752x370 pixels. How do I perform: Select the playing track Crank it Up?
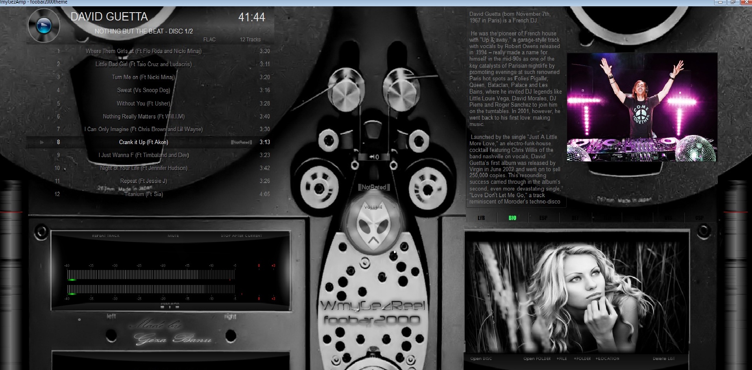tap(150, 142)
